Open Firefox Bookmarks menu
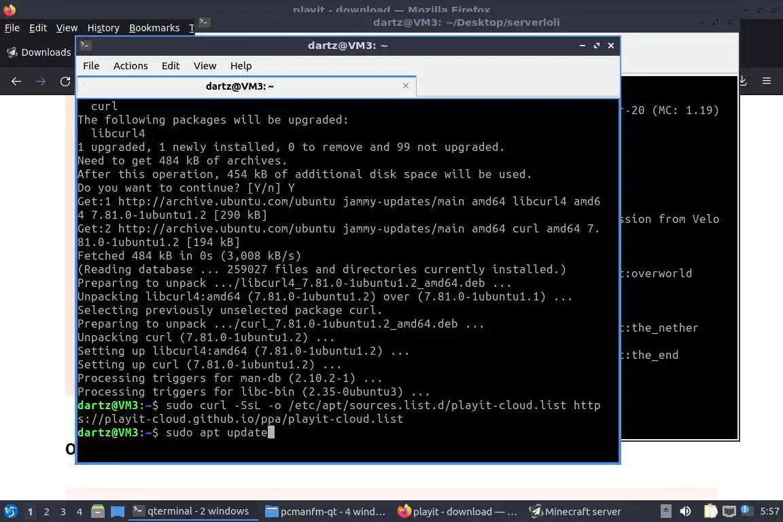783x522 pixels. [x=154, y=28]
